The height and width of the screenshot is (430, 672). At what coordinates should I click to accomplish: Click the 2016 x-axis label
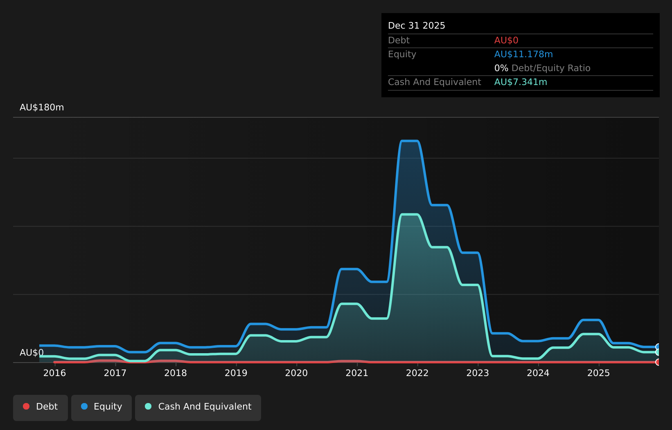click(54, 373)
